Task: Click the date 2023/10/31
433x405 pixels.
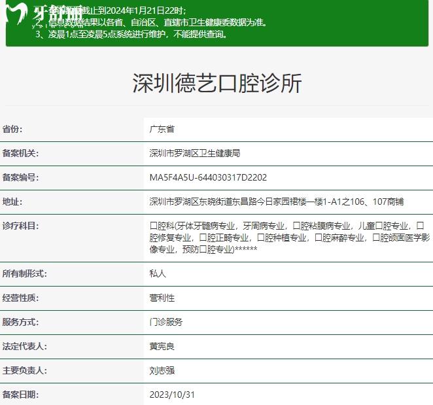Action: point(172,395)
